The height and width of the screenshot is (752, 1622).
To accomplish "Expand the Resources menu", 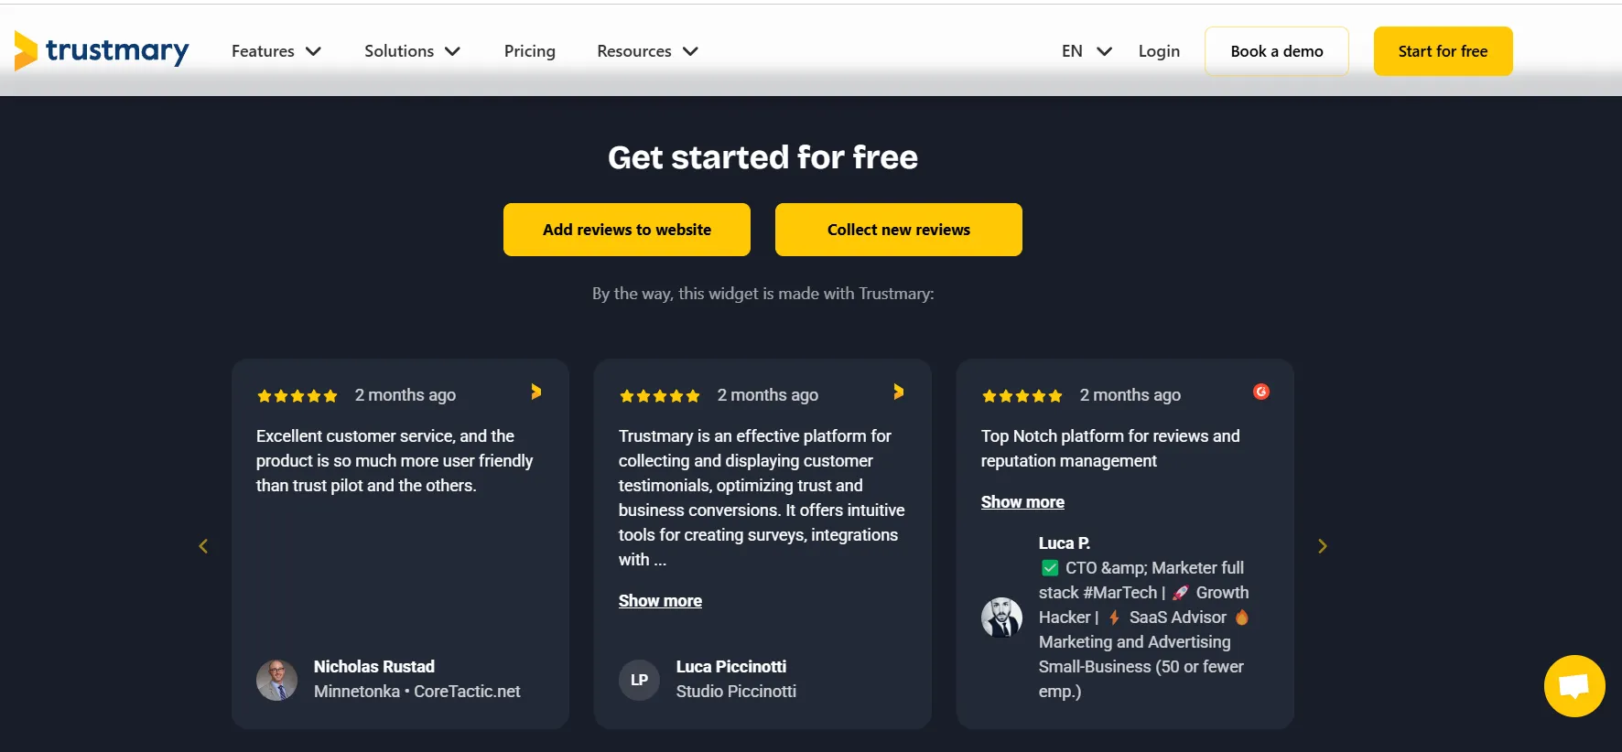I will (646, 51).
